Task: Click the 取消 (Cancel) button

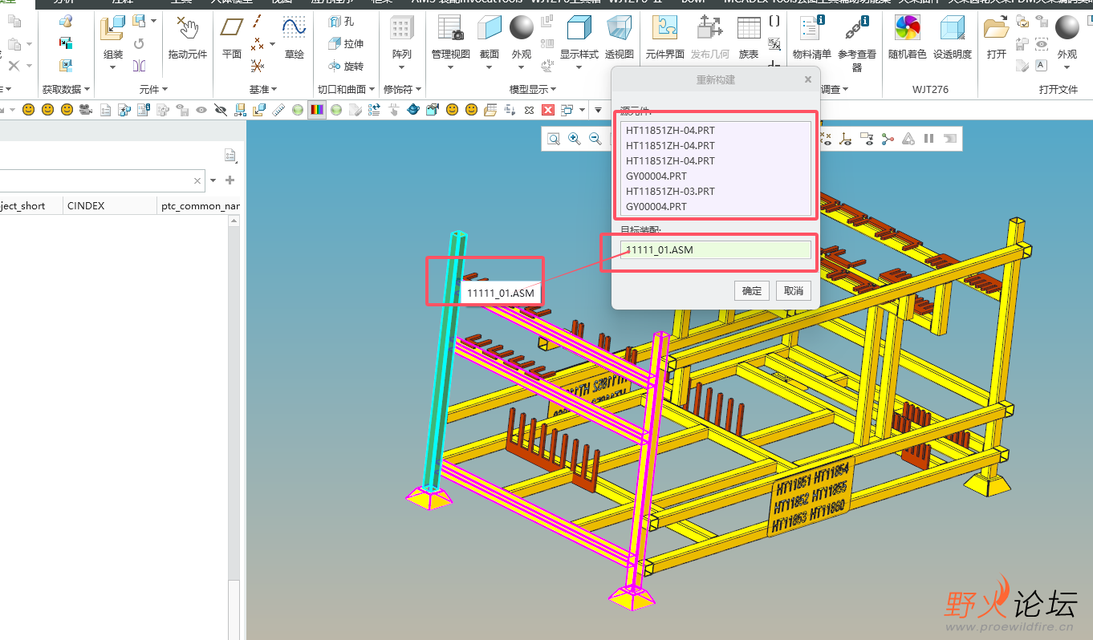Action: [x=793, y=290]
